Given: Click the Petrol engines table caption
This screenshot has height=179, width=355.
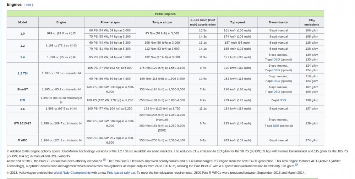Looking at the screenshot, I should tap(165, 14).
